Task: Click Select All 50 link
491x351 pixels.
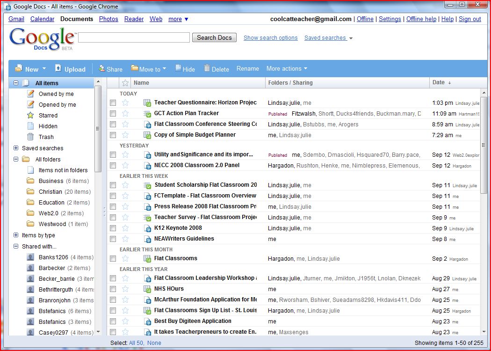Action: tap(136, 343)
